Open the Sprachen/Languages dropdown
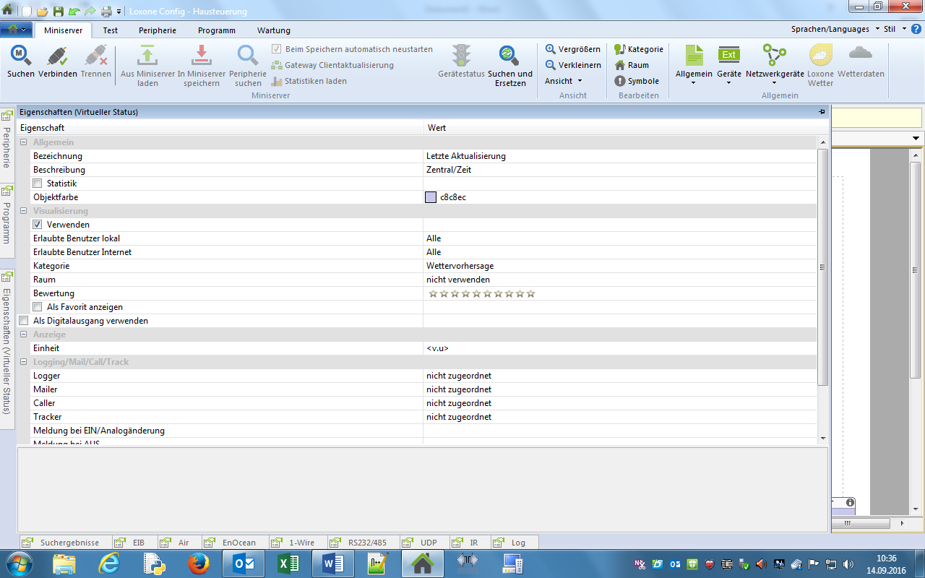925x578 pixels. point(835,30)
